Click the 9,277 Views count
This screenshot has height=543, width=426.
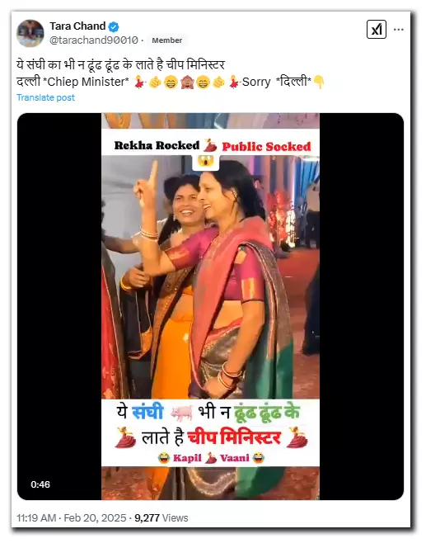tap(162, 517)
